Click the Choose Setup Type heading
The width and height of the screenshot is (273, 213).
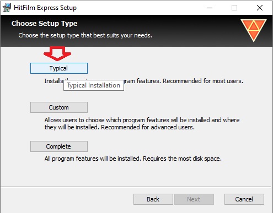click(45, 24)
